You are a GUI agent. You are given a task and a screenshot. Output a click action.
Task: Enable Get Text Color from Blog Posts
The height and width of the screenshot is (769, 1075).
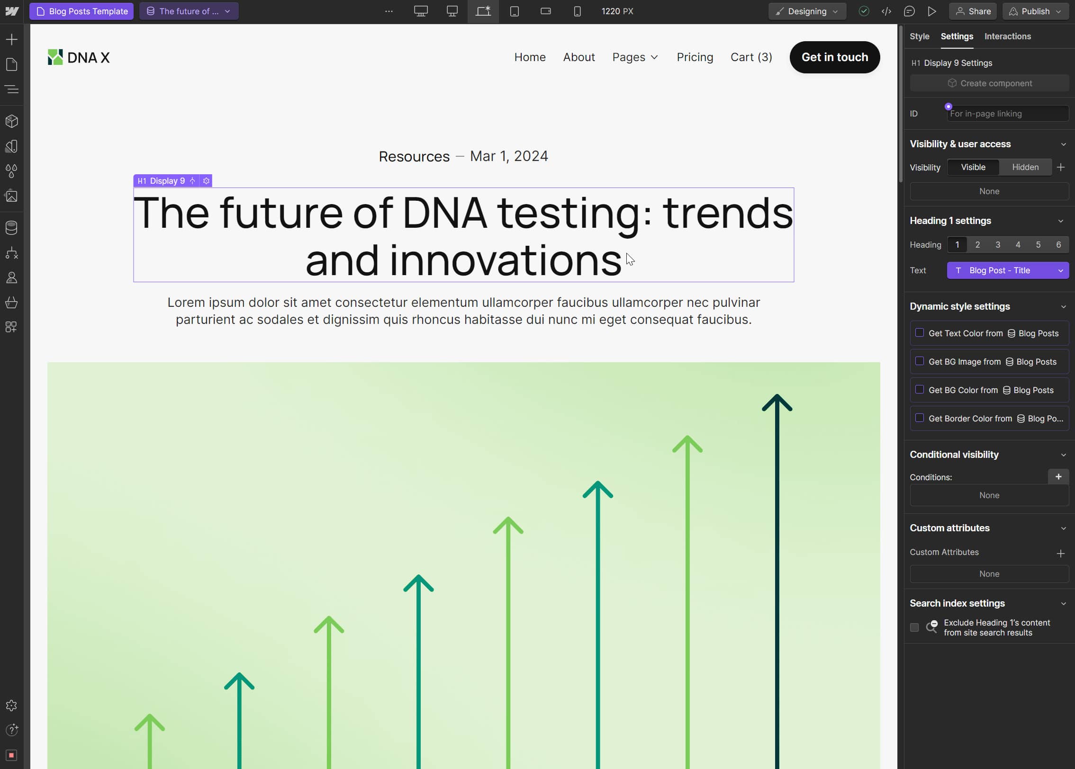(x=920, y=333)
